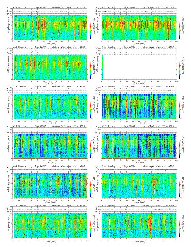
Task: Open the spectrogram starting UT 1320
Action: pyautogui.click(x=50, y=67)
